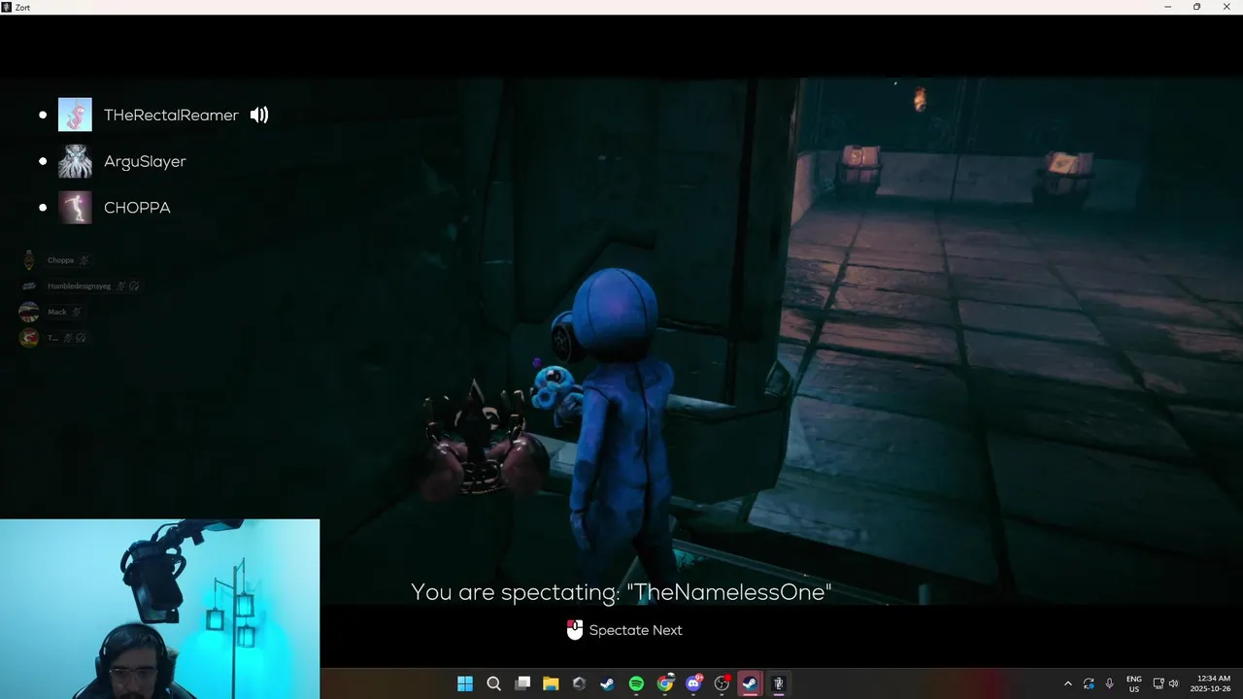This screenshot has width=1243, height=699.
Task: Select CHOPPA's glowing figure avatar
Action: pyautogui.click(x=75, y=208)
